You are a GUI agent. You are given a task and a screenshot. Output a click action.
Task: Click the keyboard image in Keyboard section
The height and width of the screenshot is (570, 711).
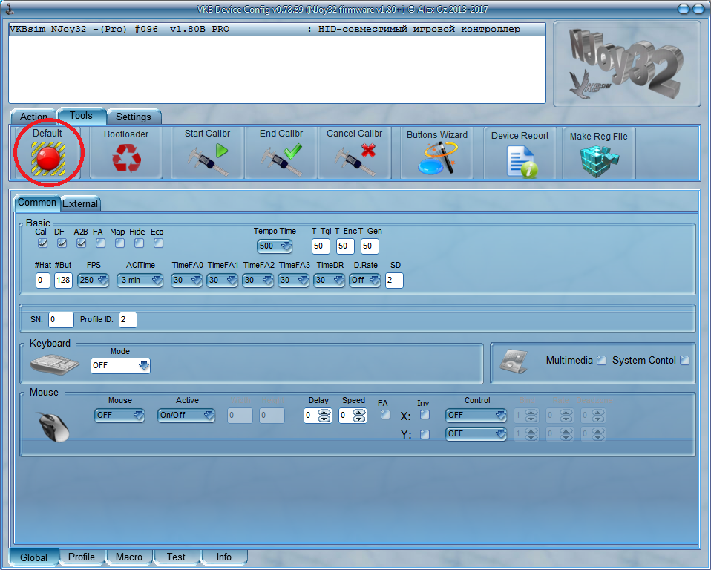[x=54, y=364]
